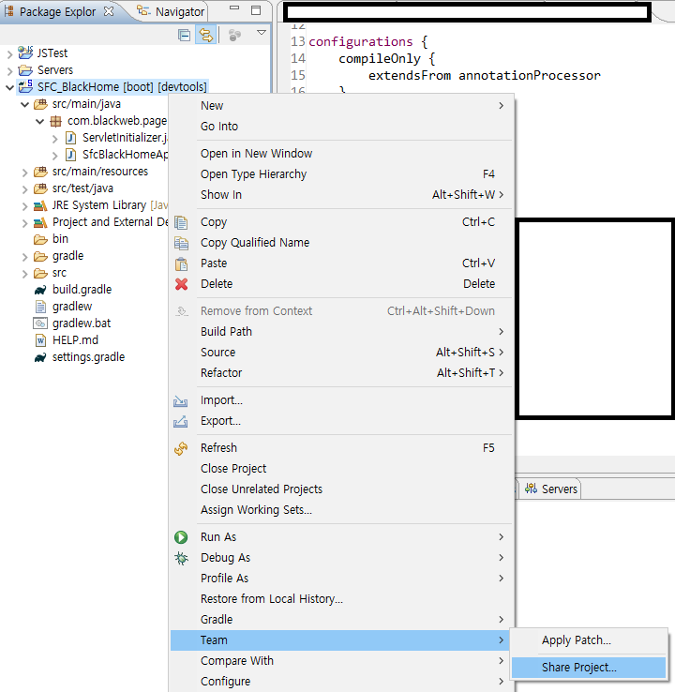Viewport: 675px width, 692px height.
Task: Open Package Explorer view menu arrow
Action: [262, 33]
